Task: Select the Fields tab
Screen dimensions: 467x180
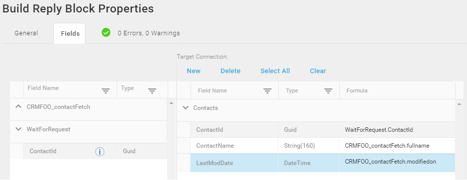Action: (70, 34)
